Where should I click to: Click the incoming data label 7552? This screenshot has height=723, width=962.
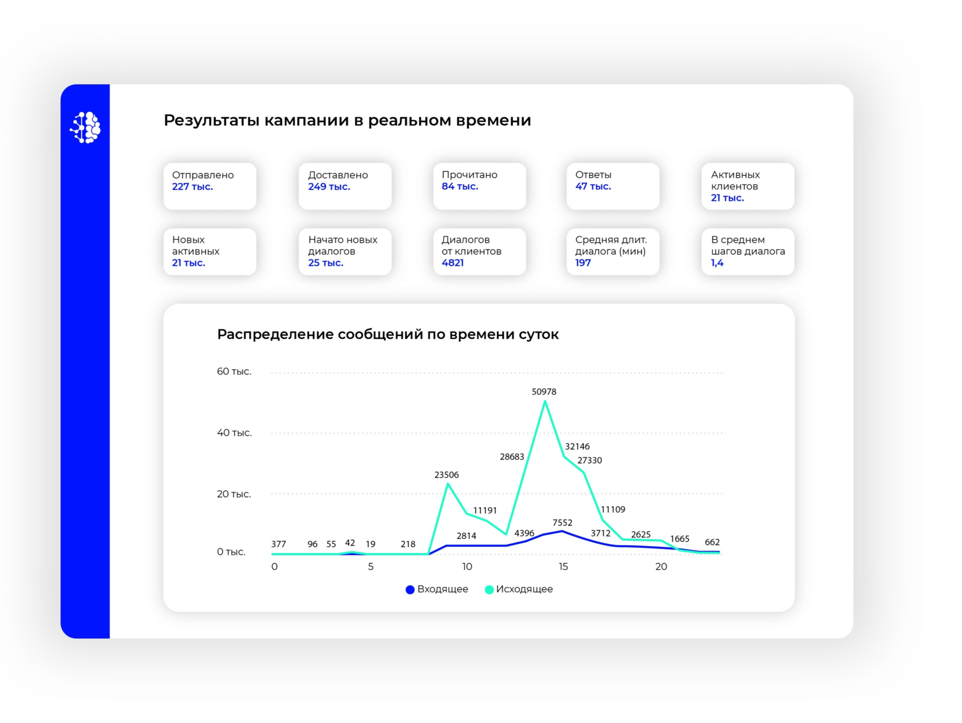click(562, 523)
